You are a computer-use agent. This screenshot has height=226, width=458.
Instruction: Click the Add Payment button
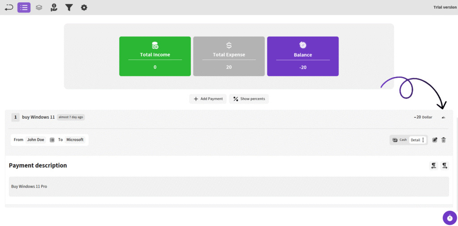point(208,99)
